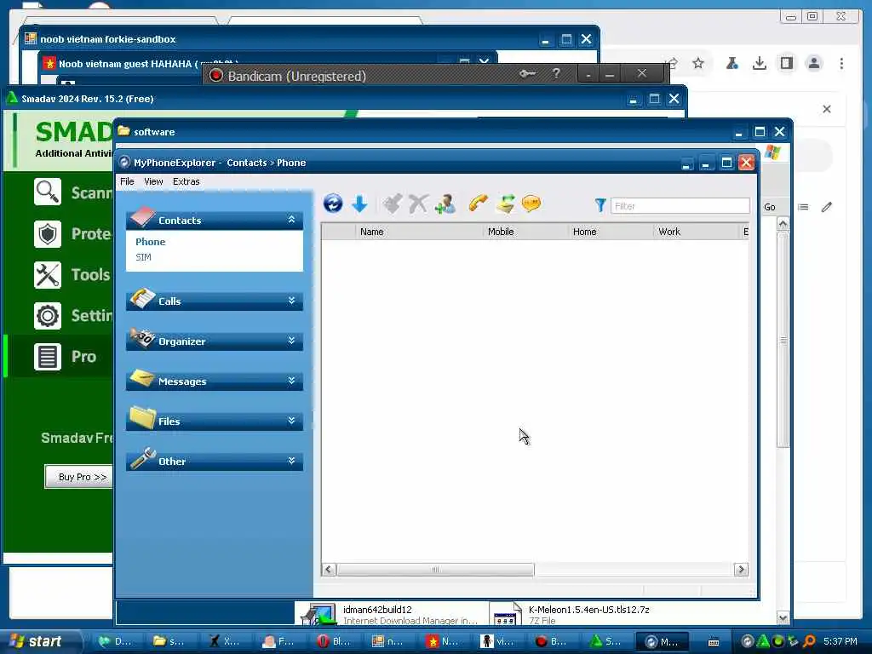
Task: Click scroll up arrow in software window
Action: click(783, 224)
